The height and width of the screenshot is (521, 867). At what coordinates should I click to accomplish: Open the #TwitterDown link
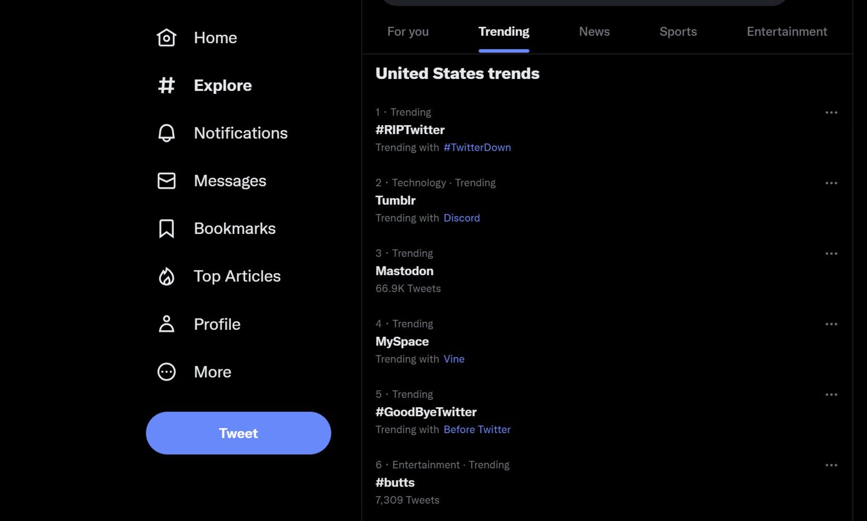point(477,148)
